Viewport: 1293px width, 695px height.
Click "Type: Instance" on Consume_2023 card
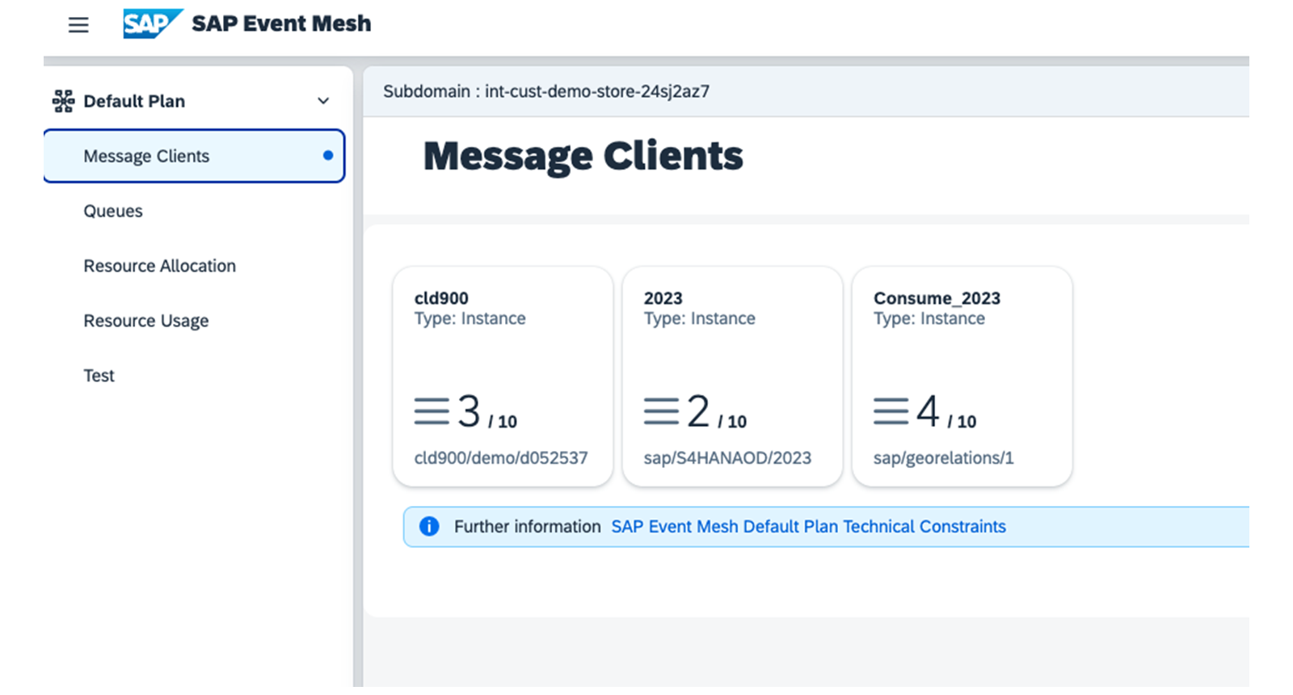(929, 318)
